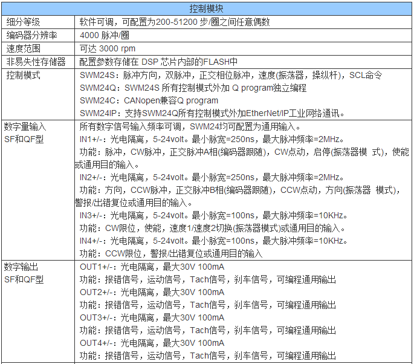Click the SWM24IP EtherNet/IP line
414x364 pixels.
212,113
